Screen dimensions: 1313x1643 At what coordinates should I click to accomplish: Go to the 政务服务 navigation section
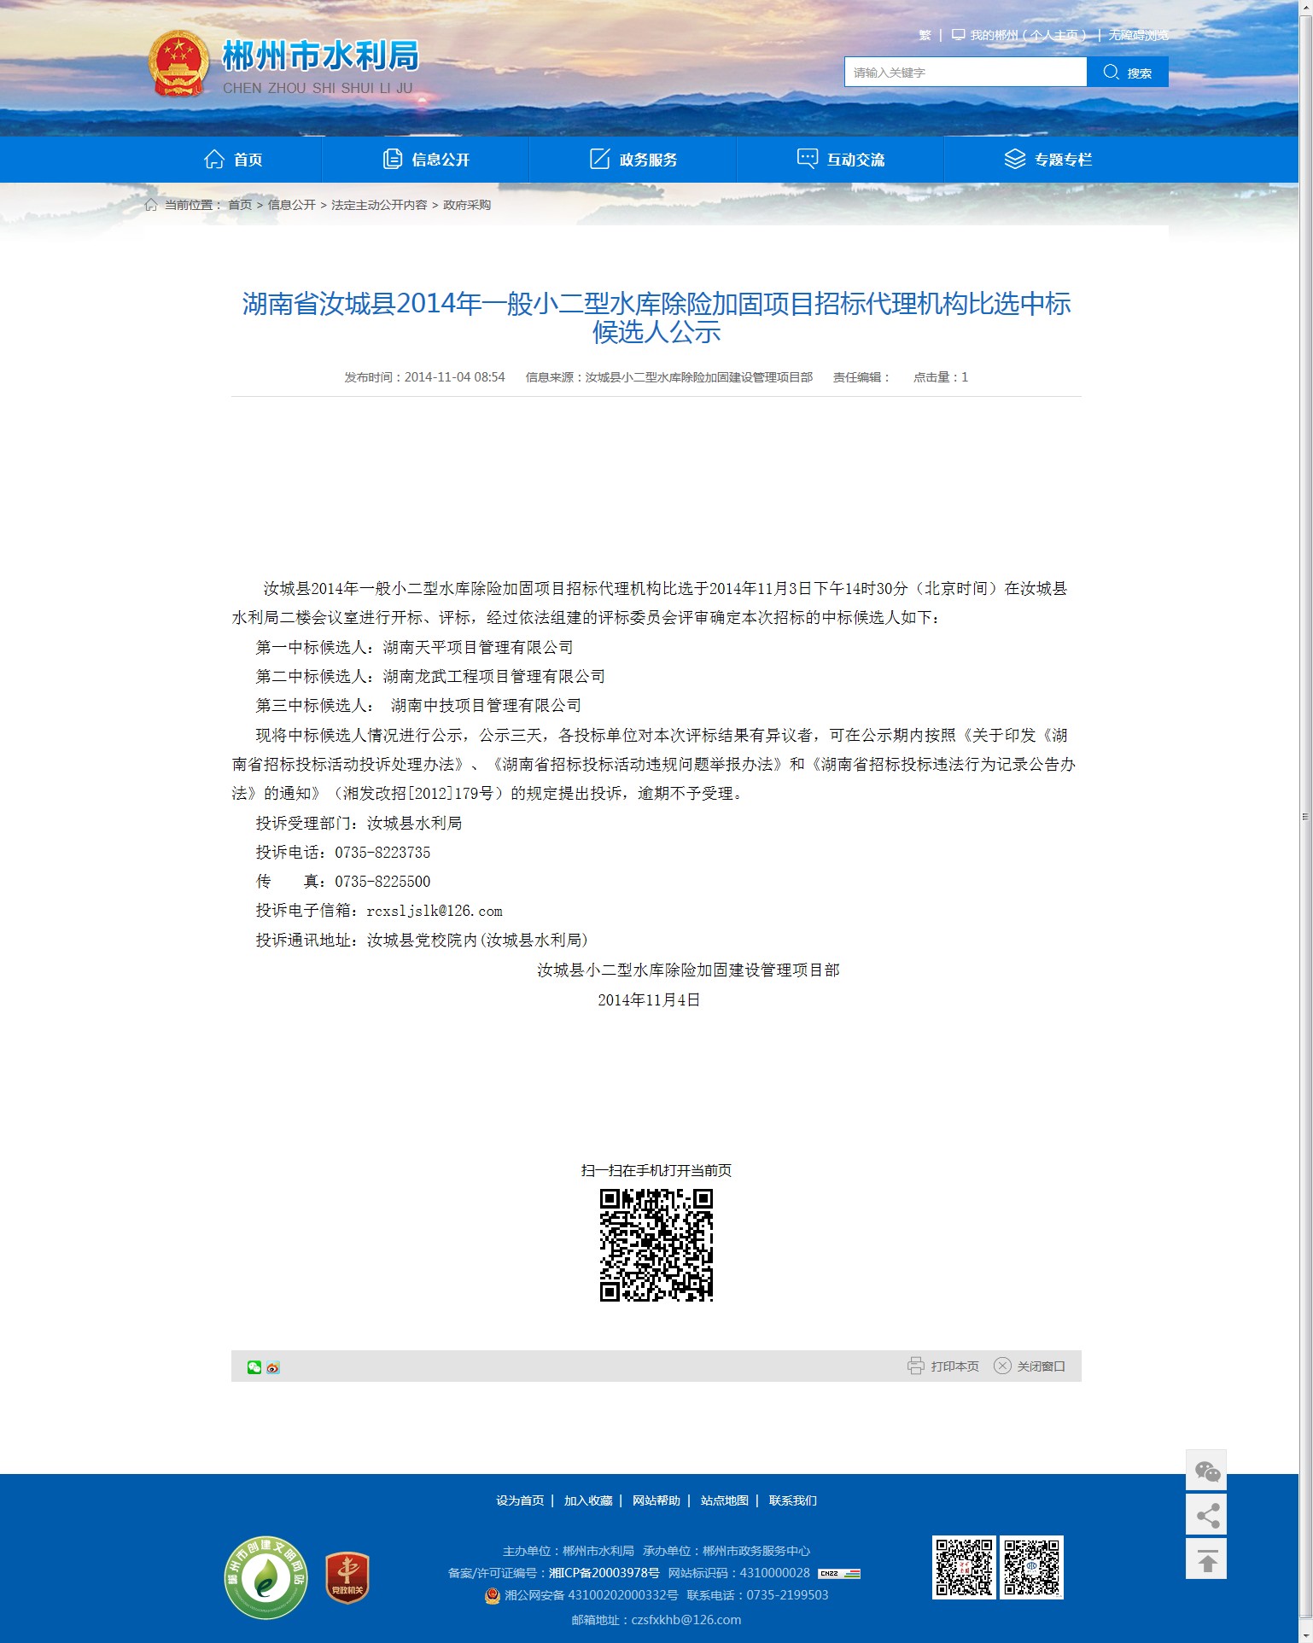click(x=633, y=160)
